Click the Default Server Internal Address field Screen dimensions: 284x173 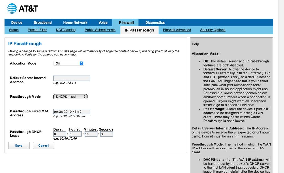[x=72, y=78]
